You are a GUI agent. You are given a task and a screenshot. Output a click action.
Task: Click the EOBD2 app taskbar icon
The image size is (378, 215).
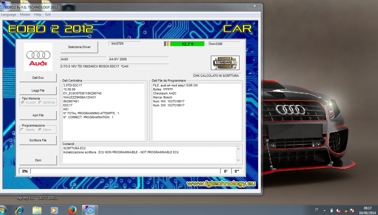pyautogui.click(x=90, y=210)
